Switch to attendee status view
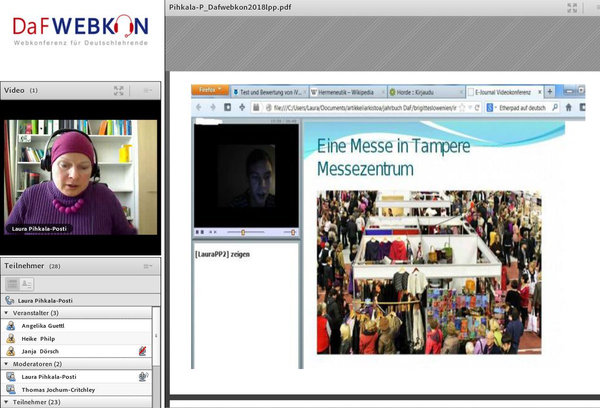This screenshot has width=600, height=408. point(26,284)
